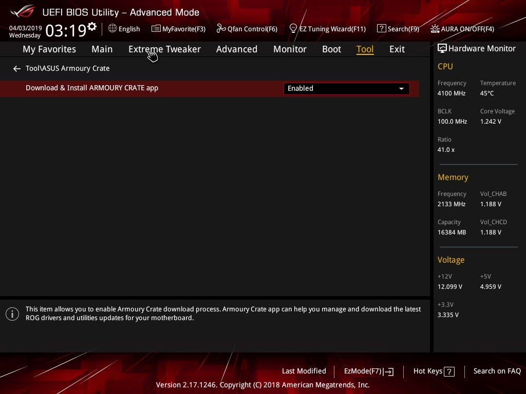The width and height of the screenshot is (526, 394).
Task: Click the EZ Tuning Wizard(F11) label
Action: click(332, 29)
